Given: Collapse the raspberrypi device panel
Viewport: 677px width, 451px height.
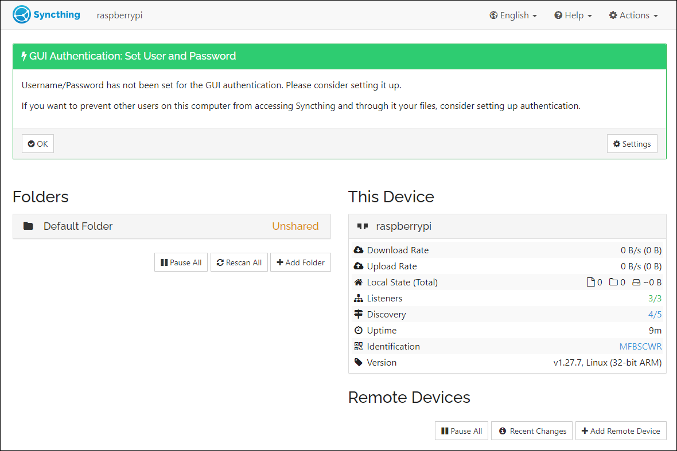Looking at the screenshot, I should (x=507, y=226).
